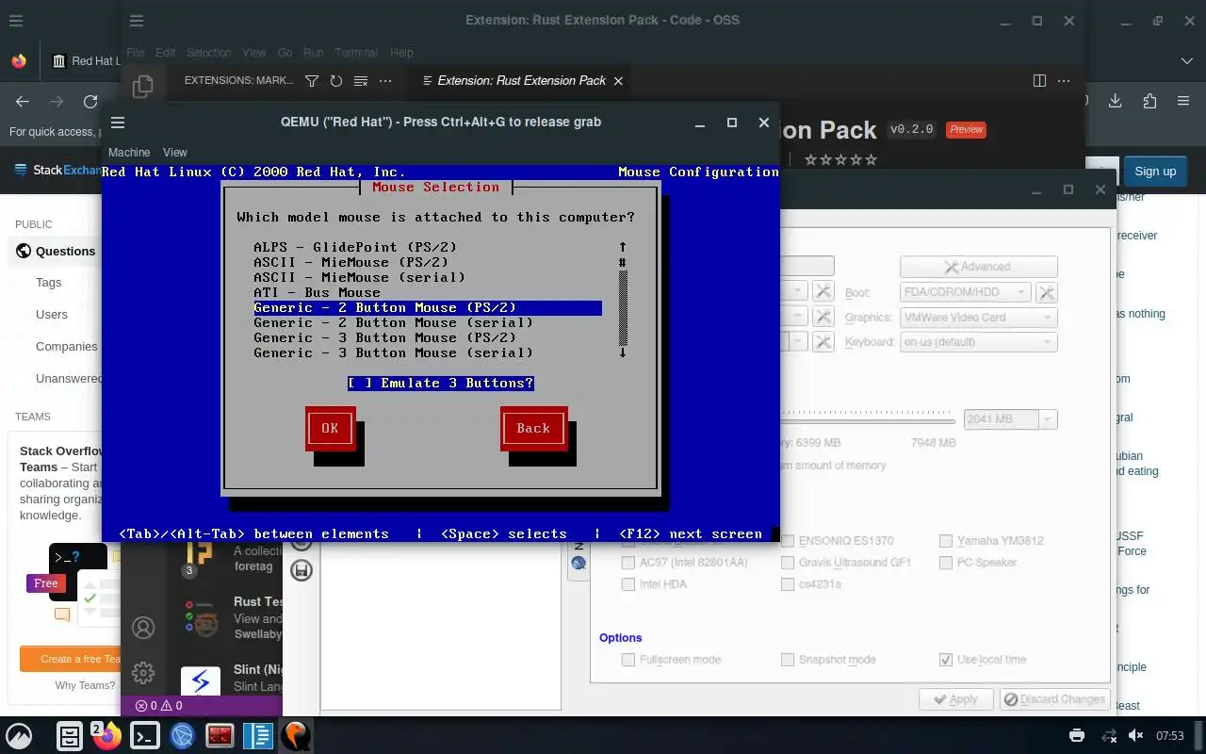
Task: Open Firefox downloads panel
Action: [x=1116, y=102]
